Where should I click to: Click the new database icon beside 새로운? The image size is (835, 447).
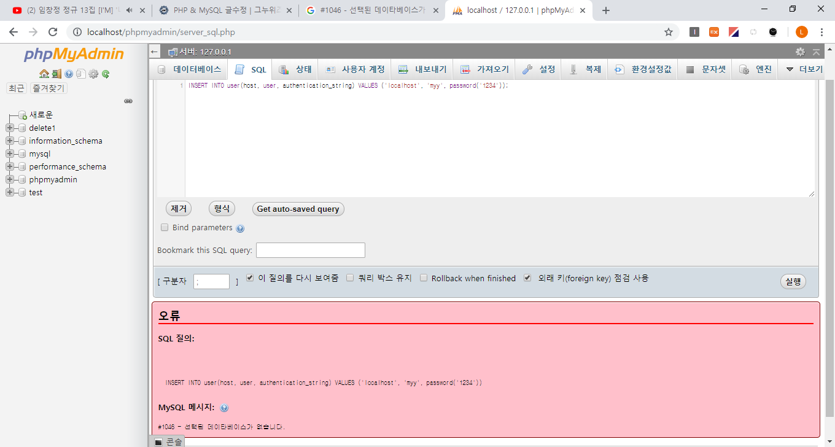pos(22,115)
